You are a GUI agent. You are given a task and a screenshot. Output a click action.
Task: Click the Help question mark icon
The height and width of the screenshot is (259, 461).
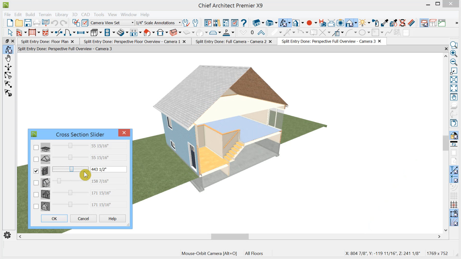point(244,23)
